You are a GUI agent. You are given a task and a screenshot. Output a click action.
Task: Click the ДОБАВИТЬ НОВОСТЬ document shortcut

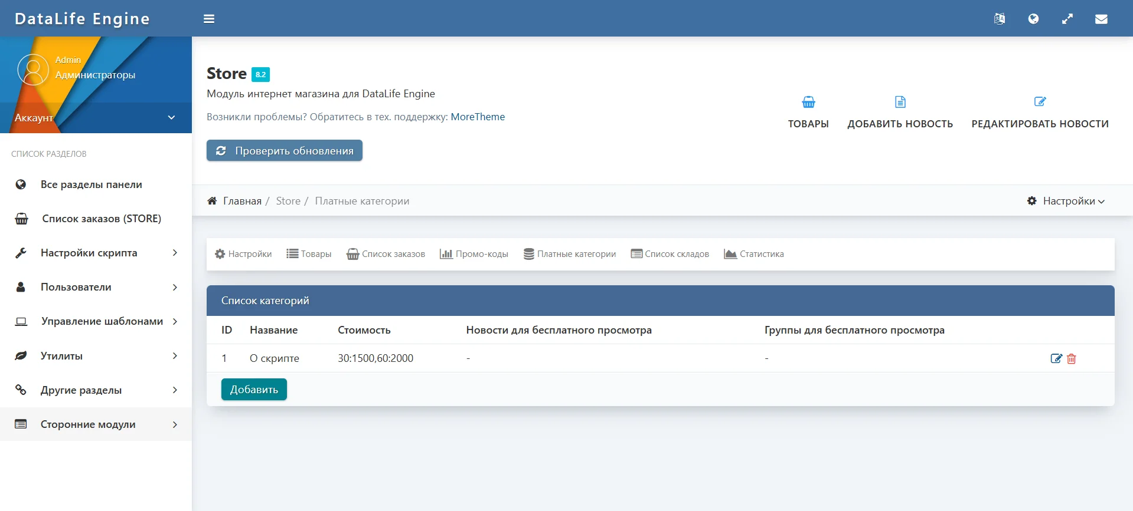tap(900, 112)
